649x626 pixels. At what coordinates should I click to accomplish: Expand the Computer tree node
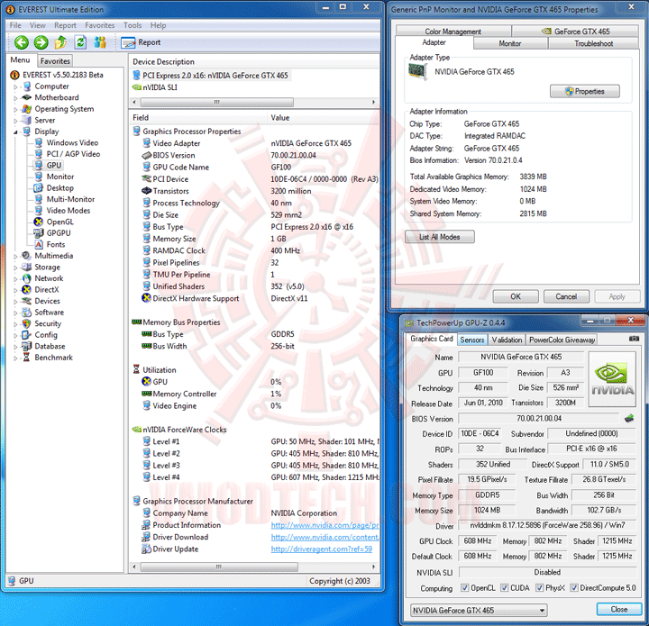pyautogui.click(x=15, y=86)
